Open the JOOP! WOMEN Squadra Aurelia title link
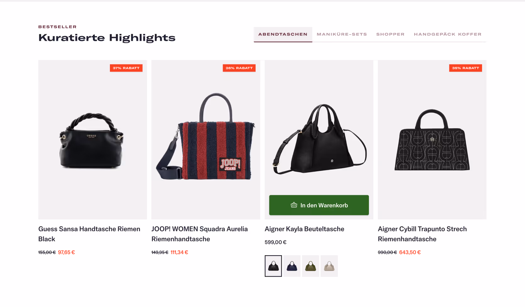 point(200,234)
